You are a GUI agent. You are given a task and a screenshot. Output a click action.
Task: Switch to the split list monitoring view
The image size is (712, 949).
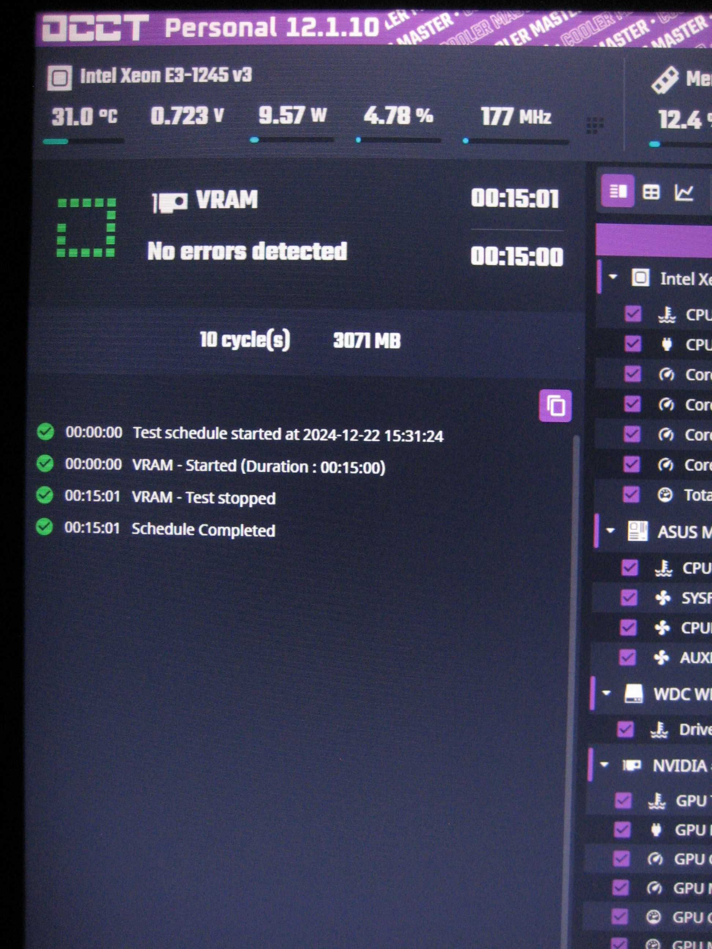click(x=618, y=191)
